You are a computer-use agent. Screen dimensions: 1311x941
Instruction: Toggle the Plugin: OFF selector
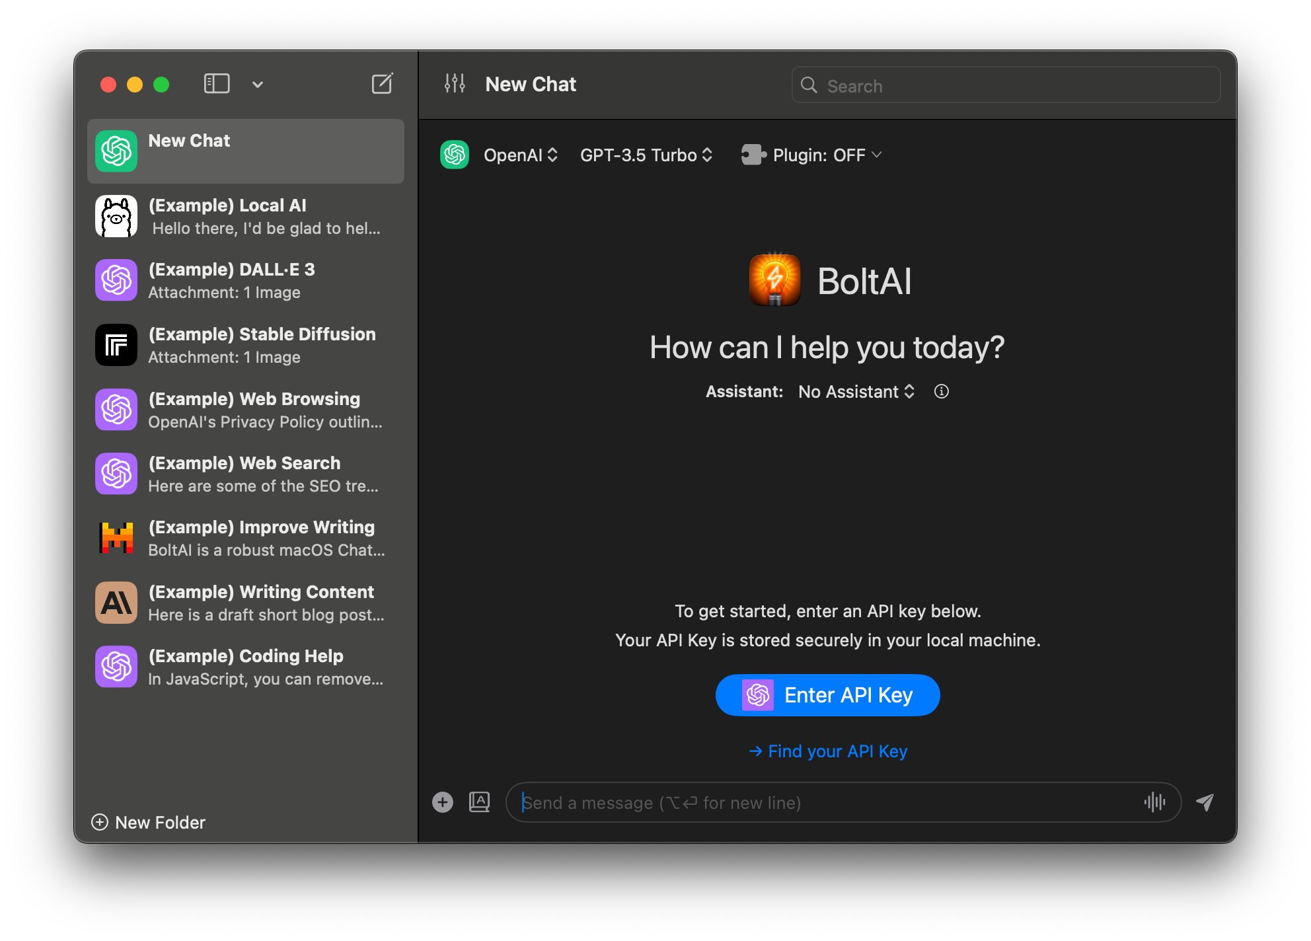click(811, 155)
